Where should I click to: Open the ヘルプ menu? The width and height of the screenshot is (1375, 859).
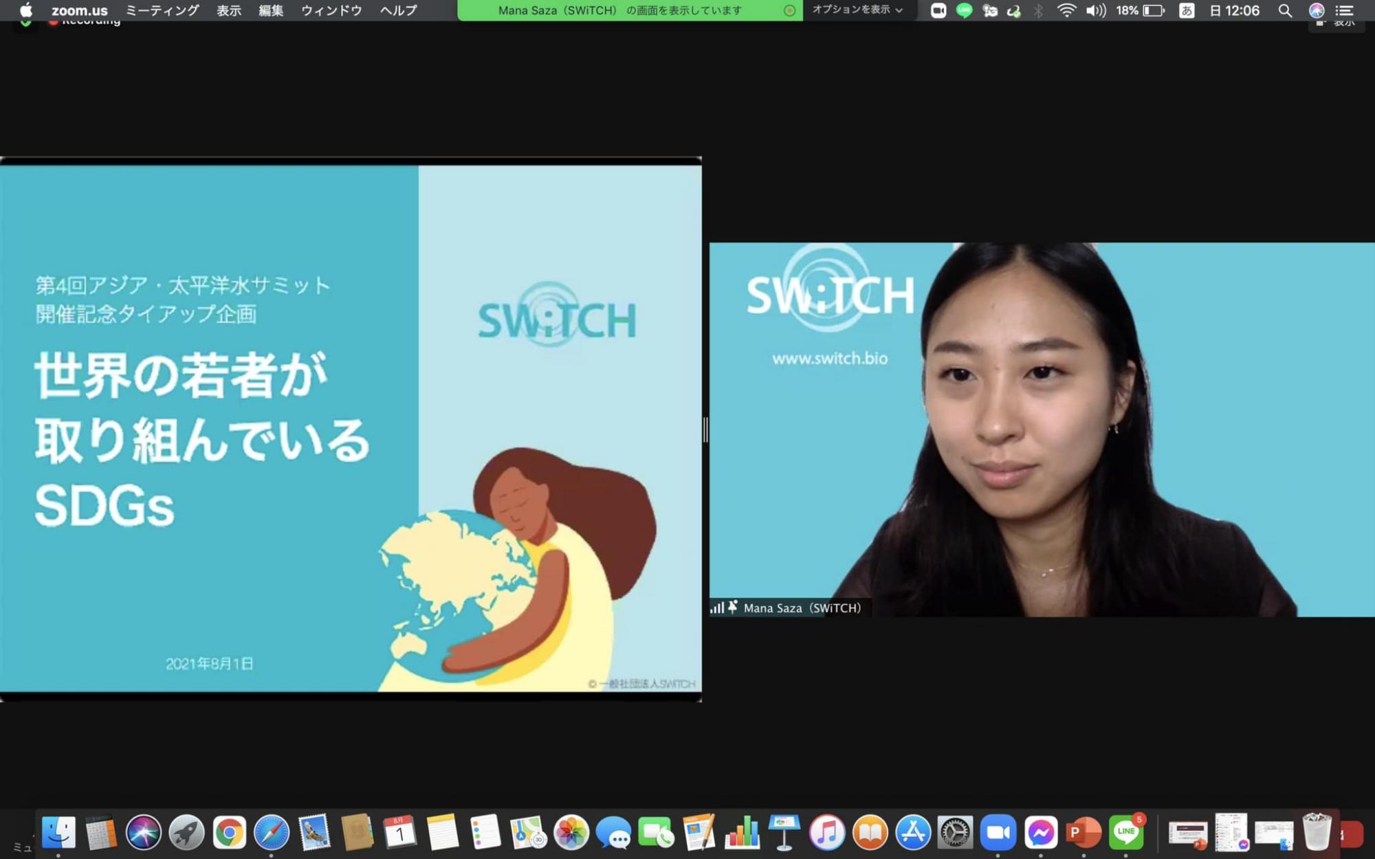click(x=398, y=10)
